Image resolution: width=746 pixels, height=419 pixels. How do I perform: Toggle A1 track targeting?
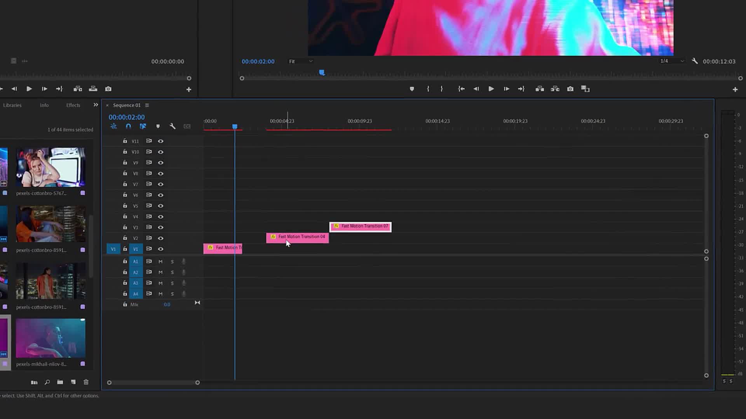pos(136,261)
